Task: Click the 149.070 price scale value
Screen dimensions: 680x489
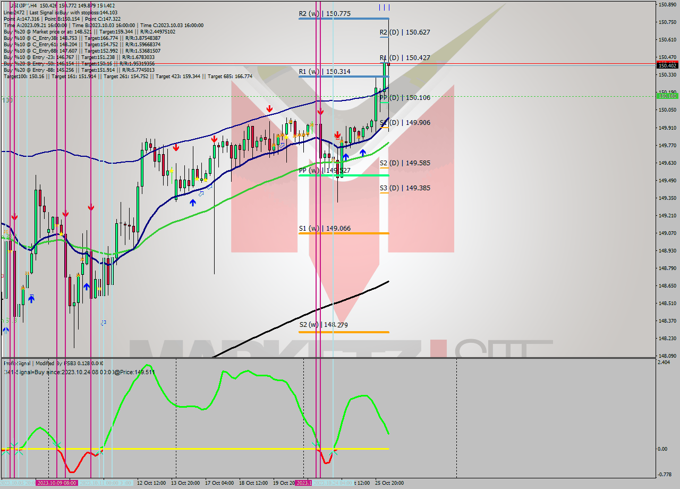Action: click(667, 233)
